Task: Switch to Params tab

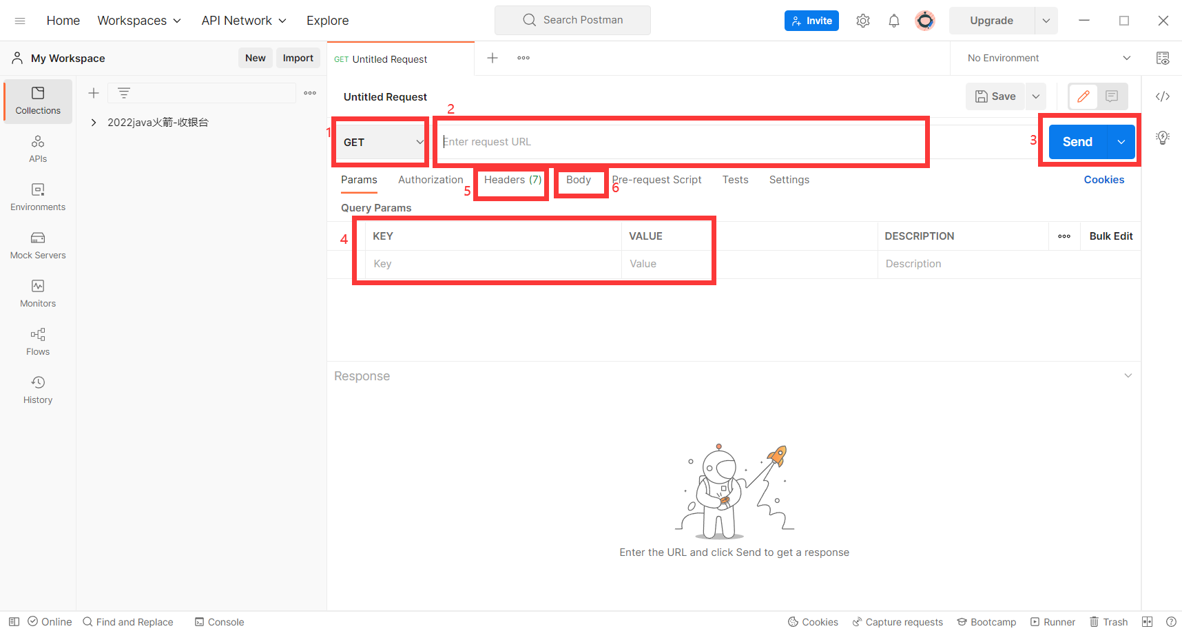Action: 359,180
